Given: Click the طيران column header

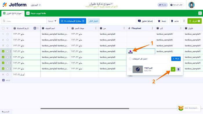Looking at the screenshot, I should coord(193,28).
